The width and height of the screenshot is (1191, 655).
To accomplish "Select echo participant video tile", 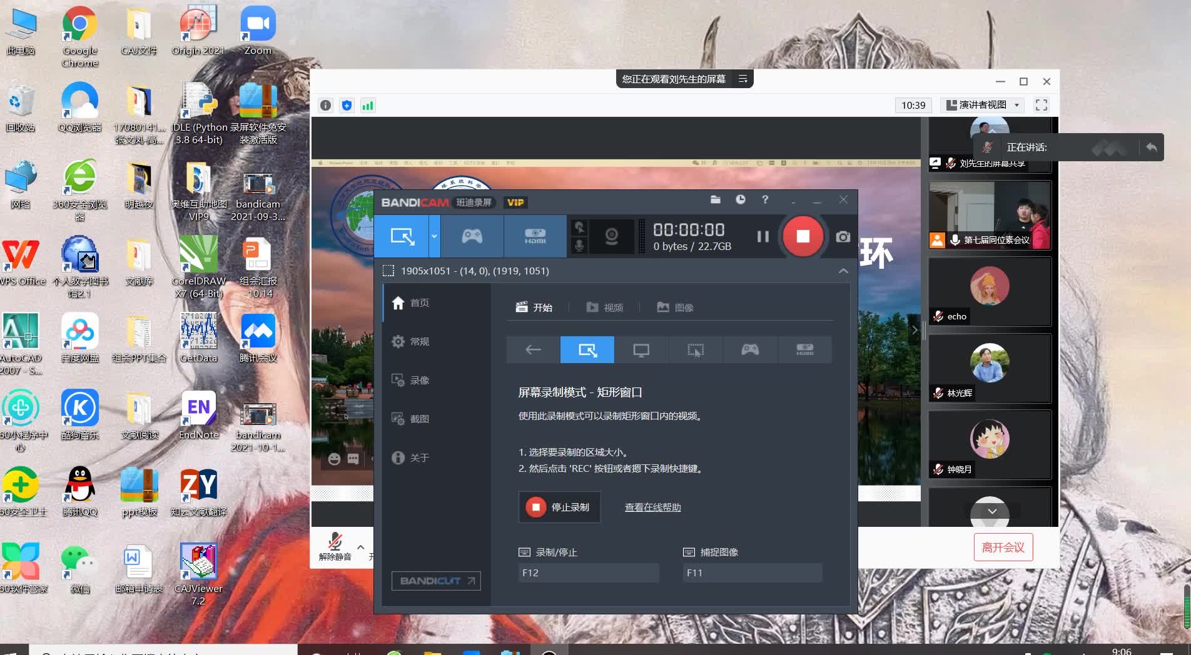I will click(x=990, y=291).
